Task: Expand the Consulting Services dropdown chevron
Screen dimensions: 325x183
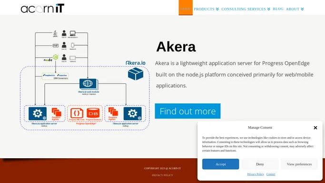Action: 269,9
